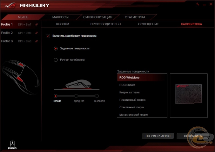This screenshot has height=152, width=215.
Task: Click the СОХРАНИТЬ button
Action: [x=193, y=136]
